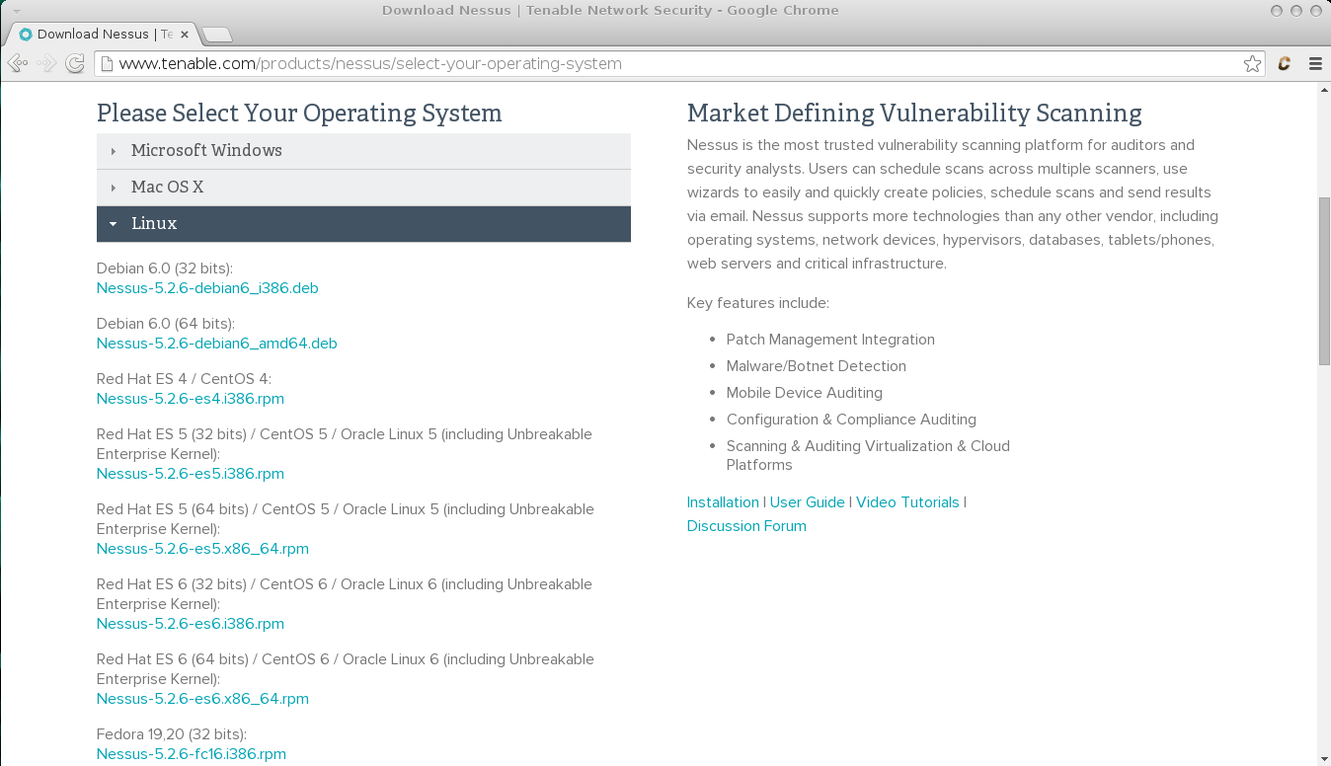Click the 'Debian 6.0 (64 bits):' label
This screenshot has width=1331, height=766.
(166, 324)
